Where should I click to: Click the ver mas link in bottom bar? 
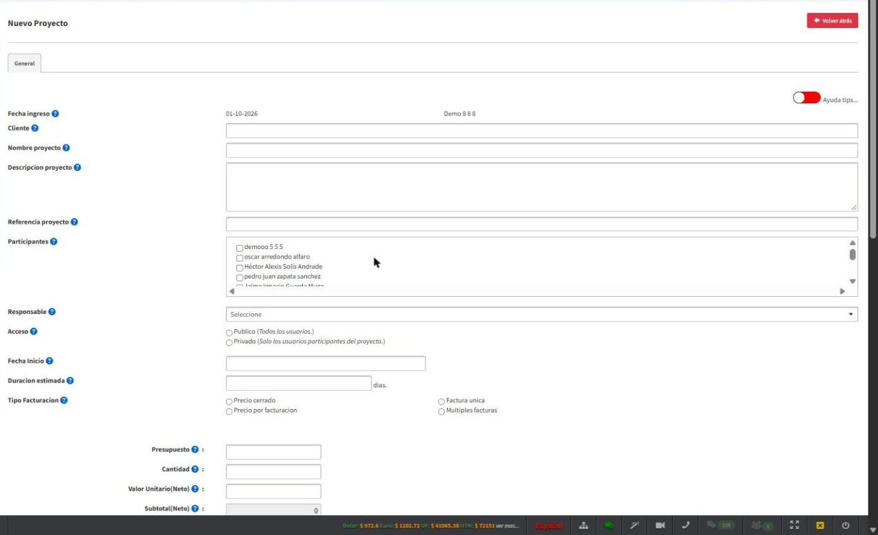508,525
